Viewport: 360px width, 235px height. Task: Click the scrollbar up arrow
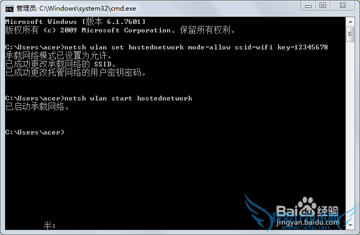(x=350, y=22)
